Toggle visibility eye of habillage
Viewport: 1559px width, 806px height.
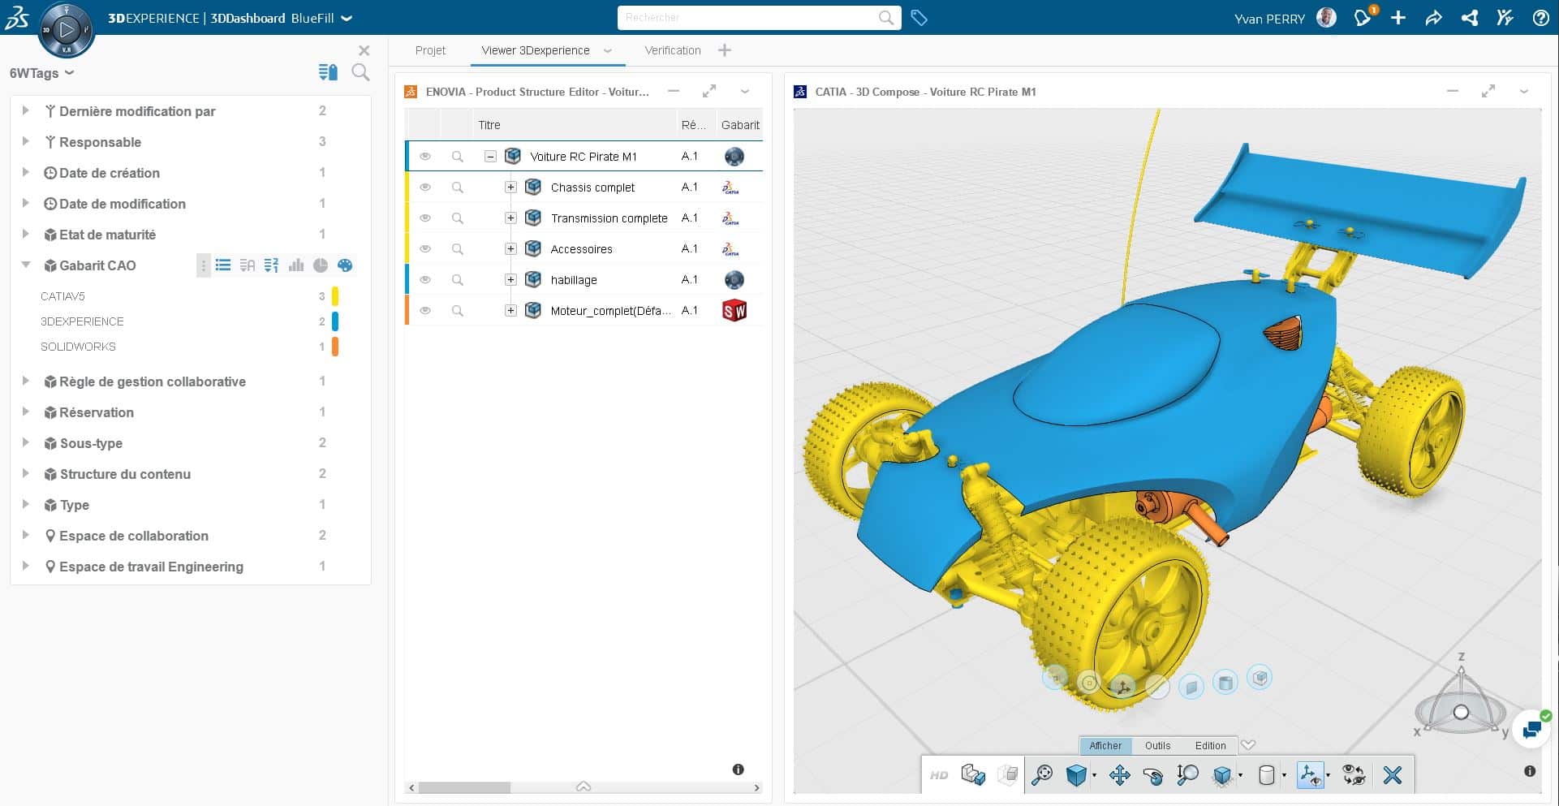[x=425, y=279]
